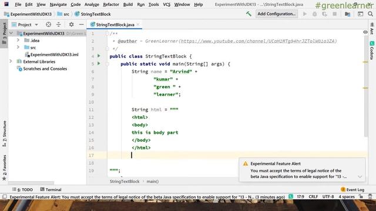Image resolution: width=376 pixels, height=211 pixels.
Task: Click the Debug bug icon in toolbar
Action: coord(315,14)
